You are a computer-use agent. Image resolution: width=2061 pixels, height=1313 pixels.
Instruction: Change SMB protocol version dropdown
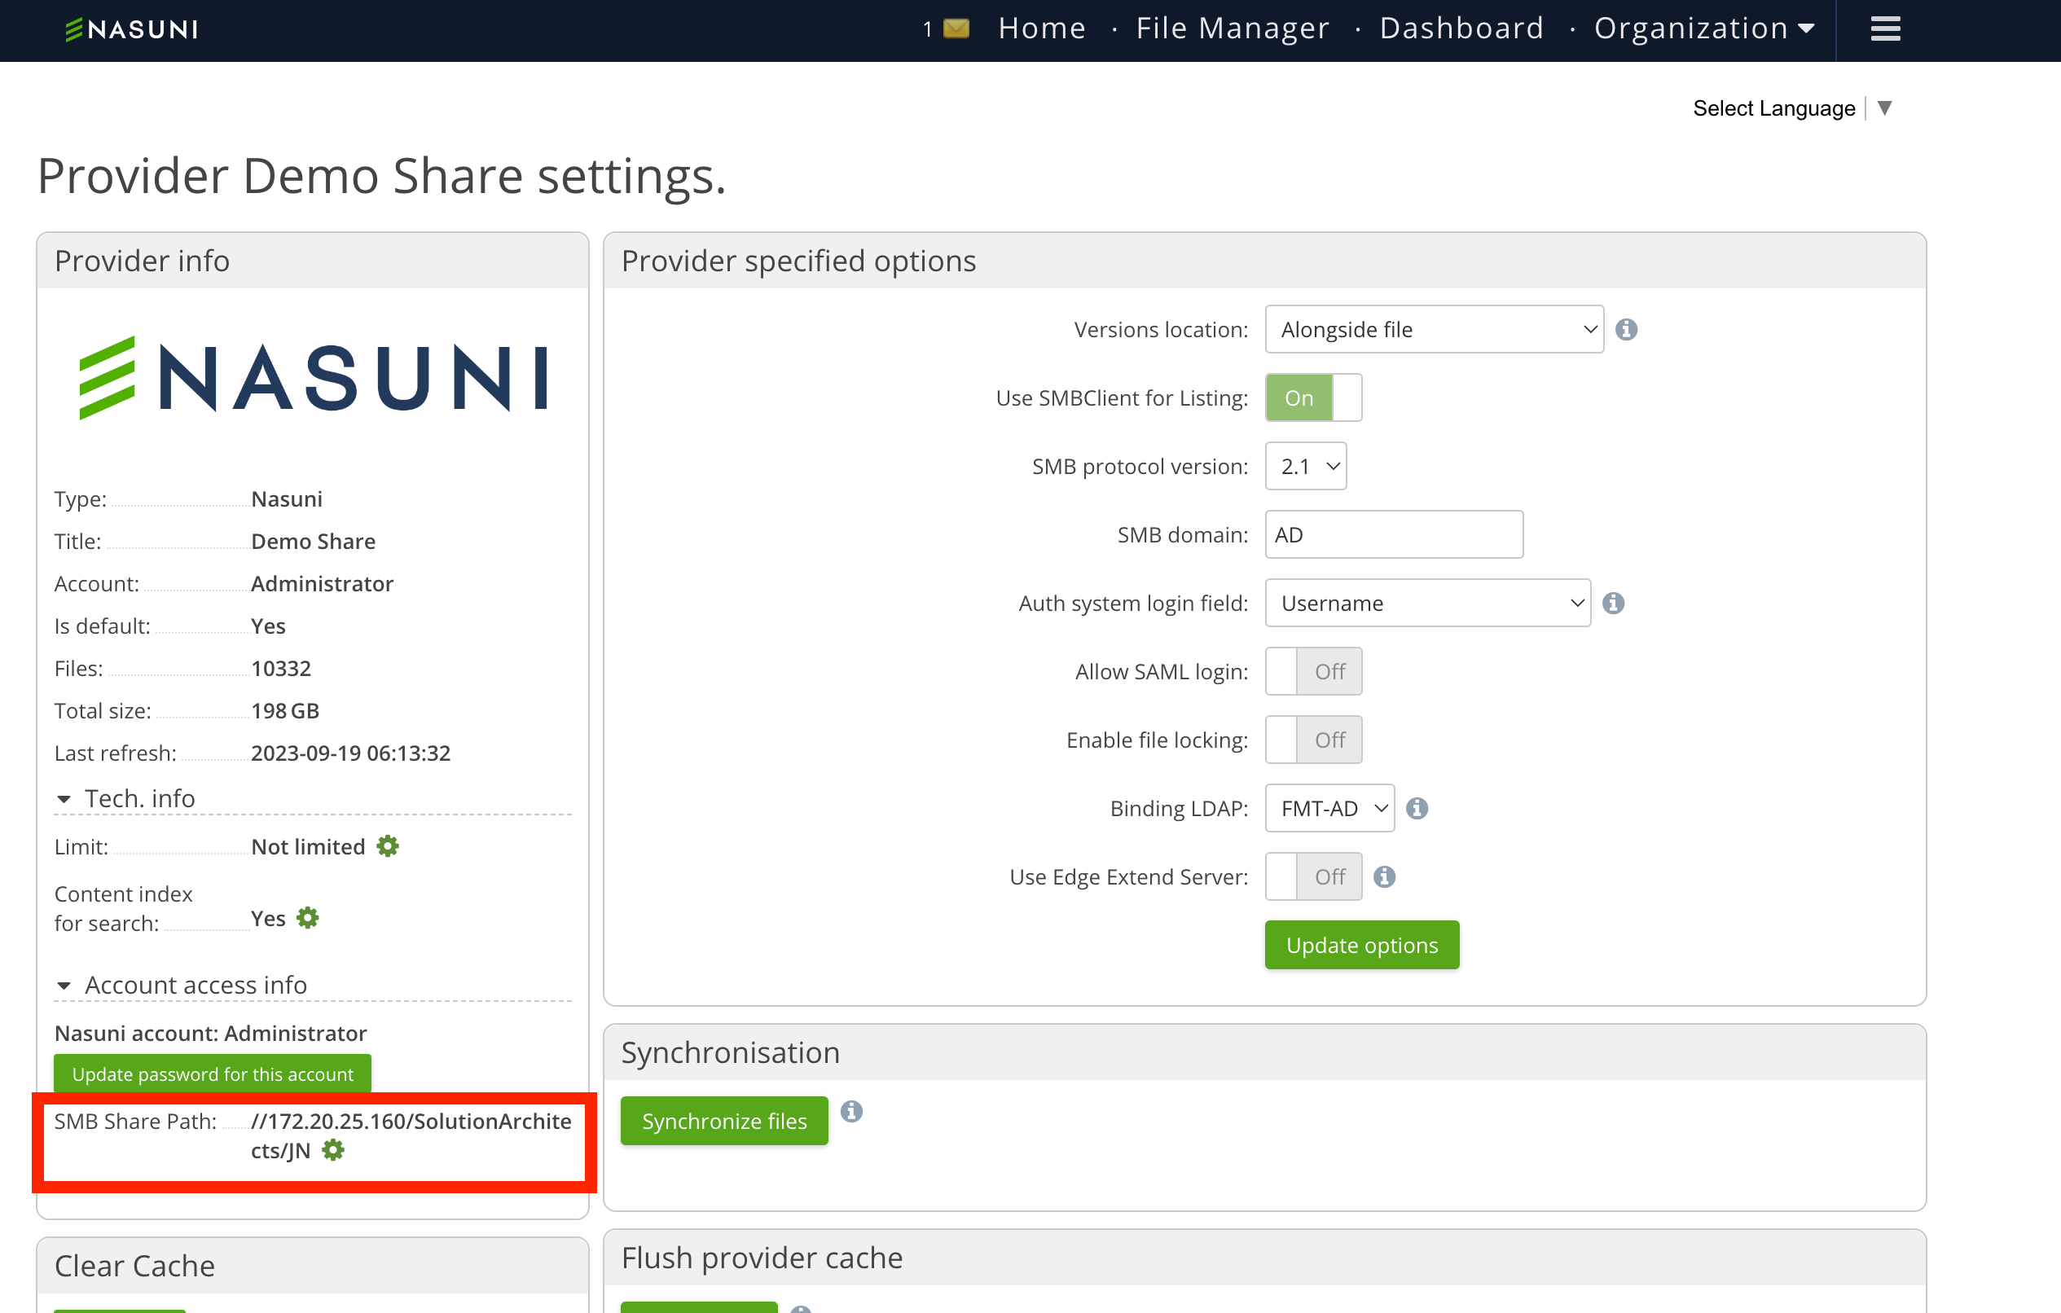click(1305, 466)
